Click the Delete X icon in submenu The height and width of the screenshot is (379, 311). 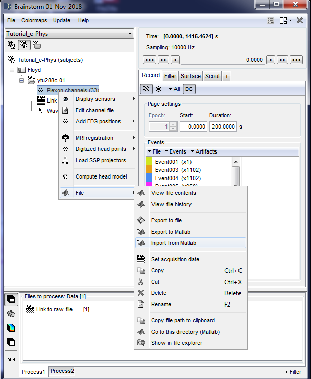pyautogui.click(x=141, y=293)
